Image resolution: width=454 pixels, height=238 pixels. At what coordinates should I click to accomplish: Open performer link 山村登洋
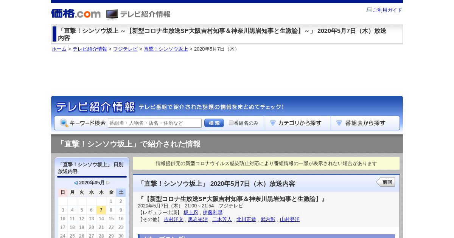[x=290, y=219]
